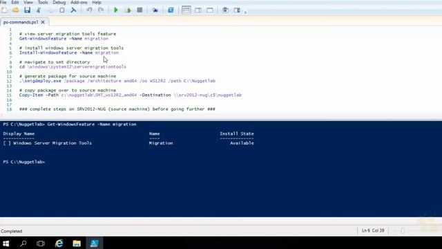Click the 'Get-WindowsFeature -Name migration' script line

(64, 39)
